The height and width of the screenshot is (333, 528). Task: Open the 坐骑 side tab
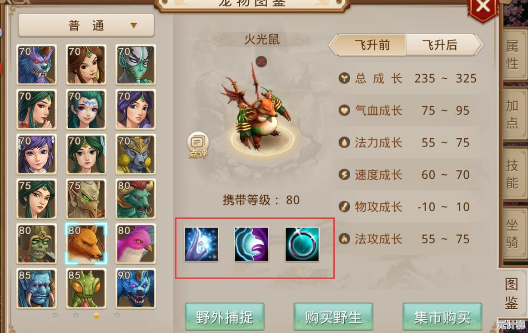click(x=513, y=234)
